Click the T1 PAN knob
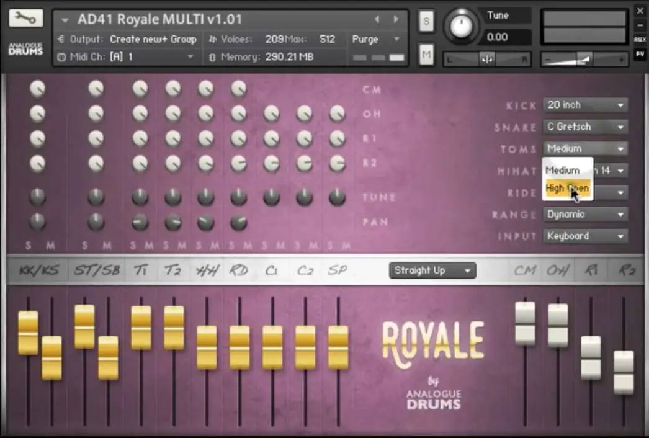This screenshot has height=438, width=649. (x=140, y=223)
